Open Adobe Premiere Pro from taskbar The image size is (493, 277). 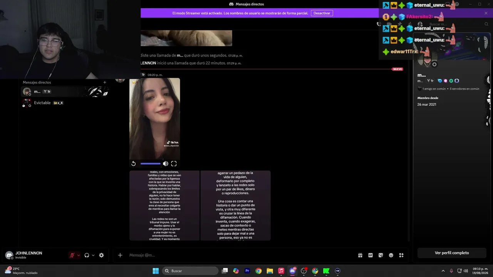(x=247, y=271)
